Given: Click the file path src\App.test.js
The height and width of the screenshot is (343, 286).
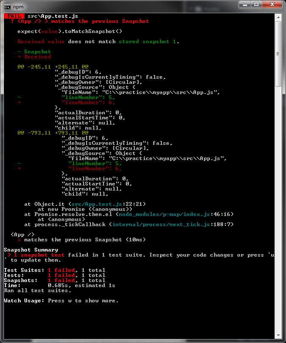Looking at the screenshot, I should pyautogui.click(x=52, y=16).
